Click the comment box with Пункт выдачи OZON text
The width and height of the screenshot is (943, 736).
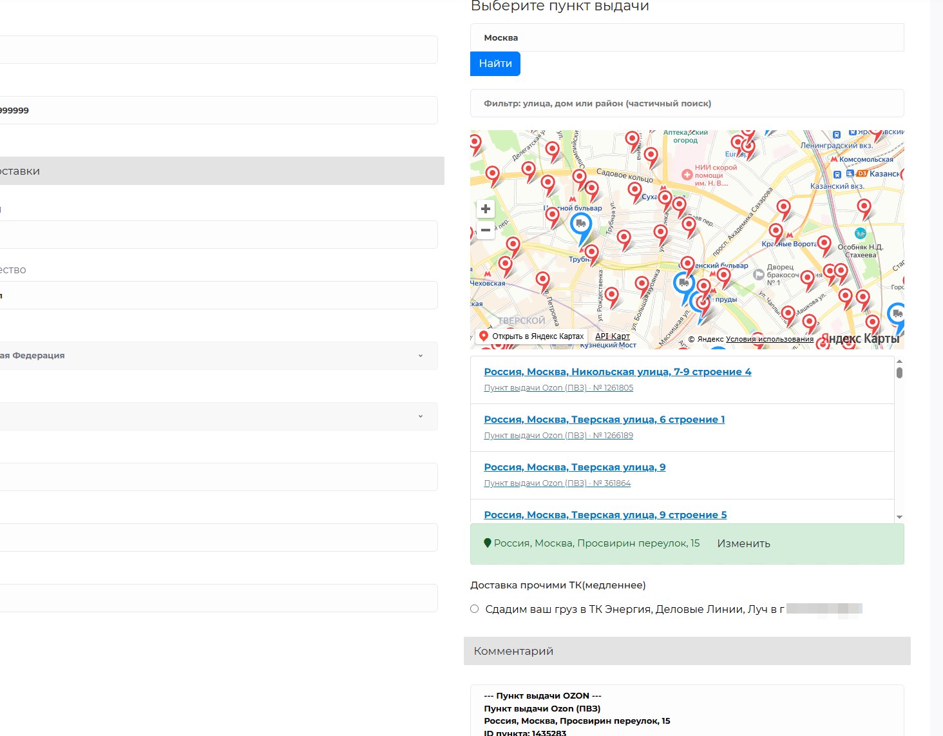click(687, 710)
